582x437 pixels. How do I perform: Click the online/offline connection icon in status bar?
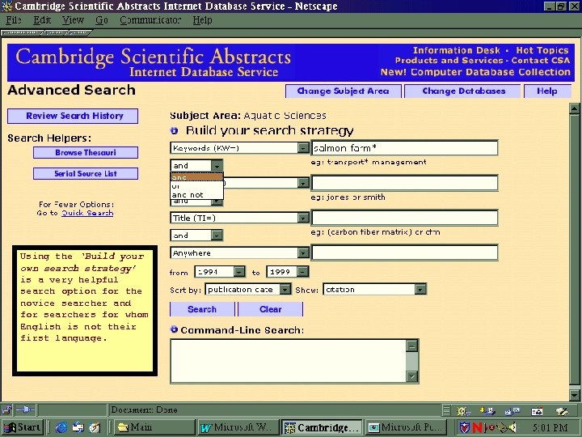tap(26, 409)
